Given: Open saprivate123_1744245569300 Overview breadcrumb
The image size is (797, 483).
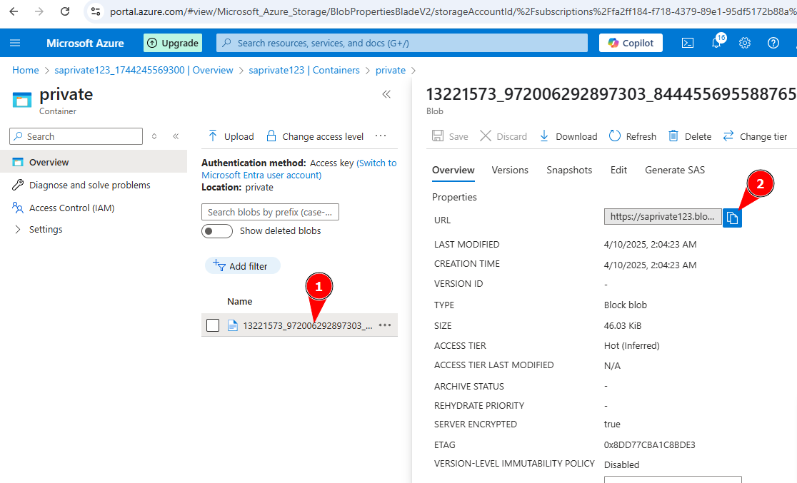Looking at the screenshot, I should [144, 70].
